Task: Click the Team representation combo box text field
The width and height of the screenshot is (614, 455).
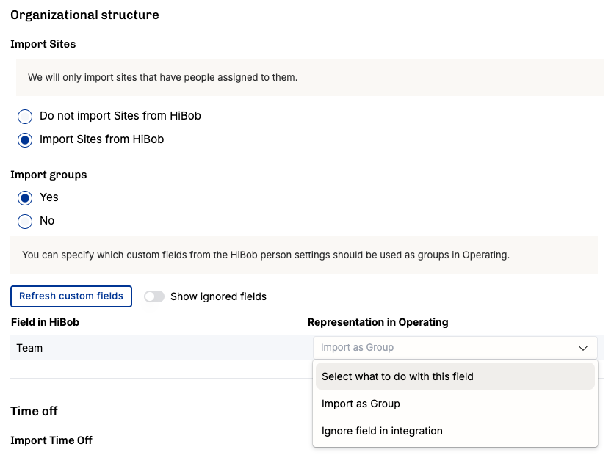Action: click(441, 348)
